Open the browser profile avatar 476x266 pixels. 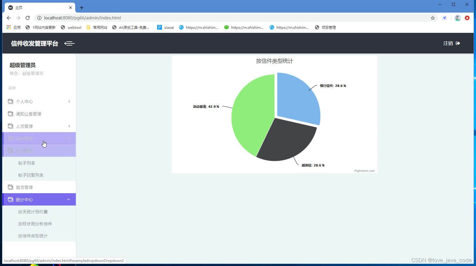coord(457,18)
